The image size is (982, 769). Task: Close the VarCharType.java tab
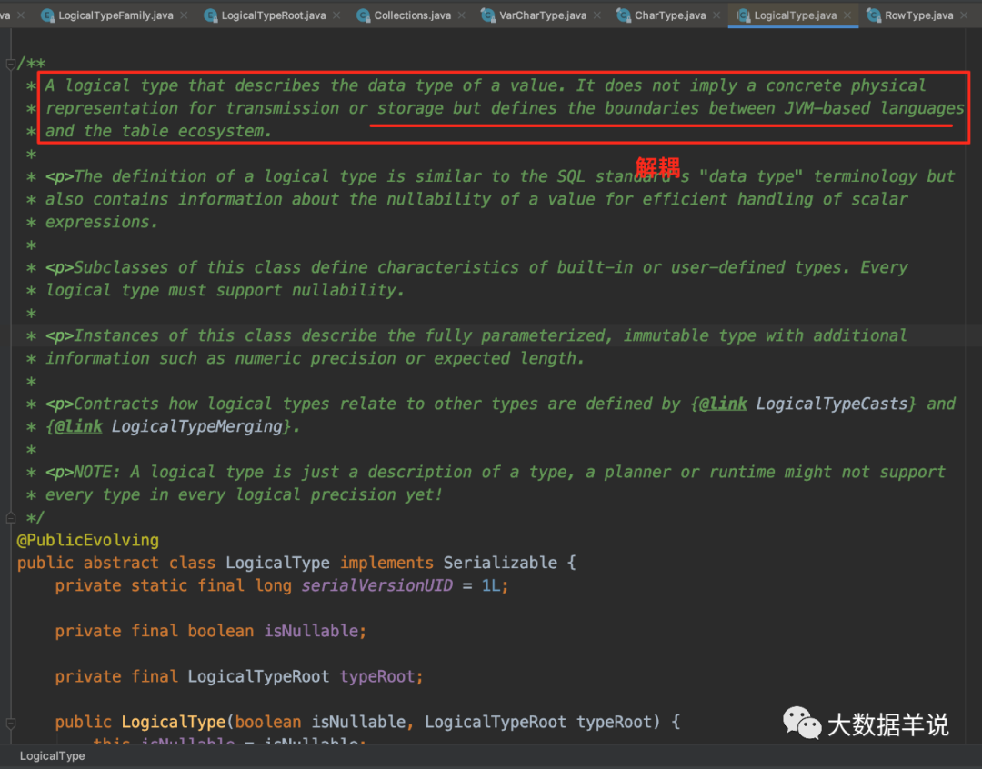click(596, 15)
